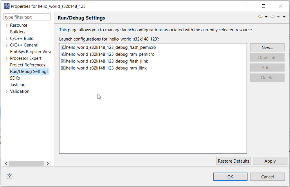290x187 pixels.
Task: Click the New... button
Action: point(267,47)
